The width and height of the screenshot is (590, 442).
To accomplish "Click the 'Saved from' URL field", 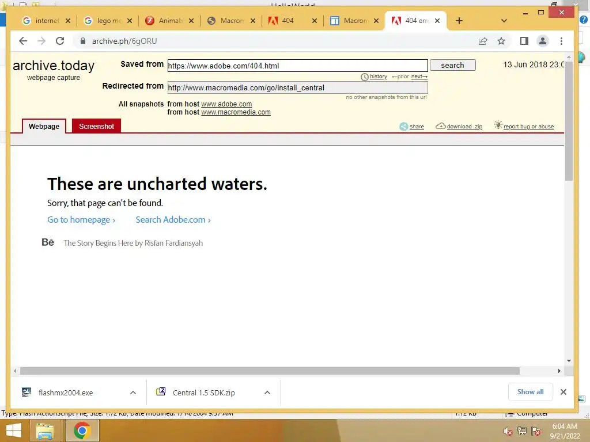I will tap(298, 66).
